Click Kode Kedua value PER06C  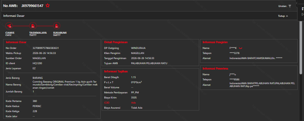click(x=37, y=106)
